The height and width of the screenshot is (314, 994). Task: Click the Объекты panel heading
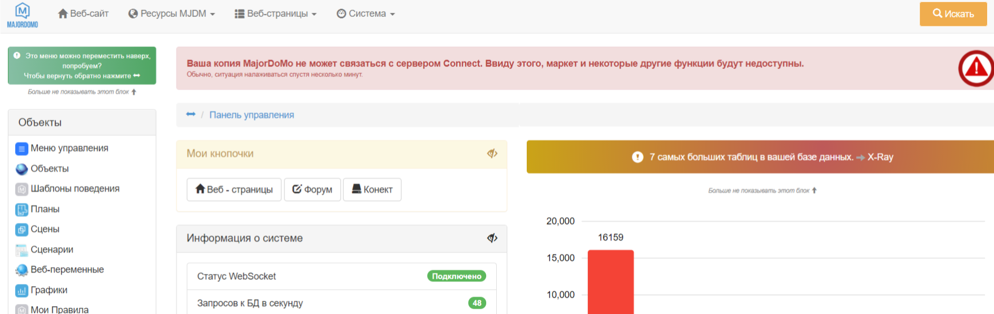40,122
